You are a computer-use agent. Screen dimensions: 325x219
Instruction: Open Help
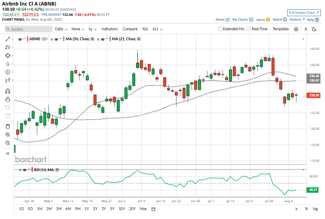coord(313,20)
